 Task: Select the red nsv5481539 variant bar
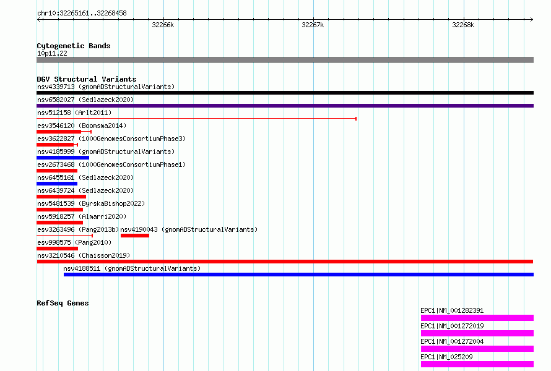point(59,210)
